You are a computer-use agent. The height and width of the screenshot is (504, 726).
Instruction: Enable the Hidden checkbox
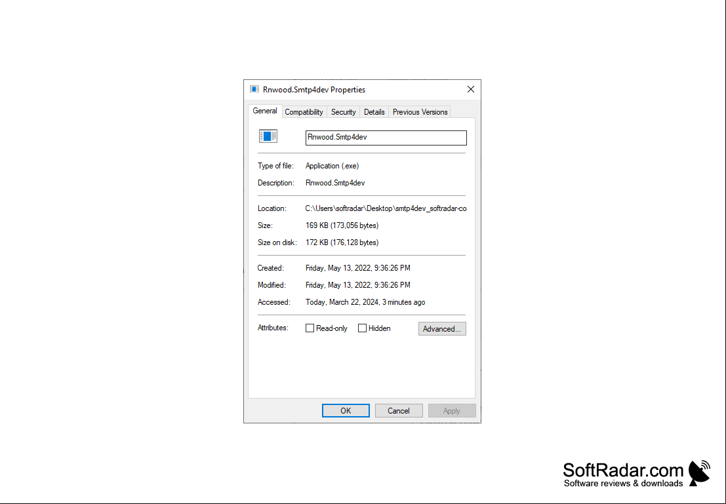pos(362,328)
